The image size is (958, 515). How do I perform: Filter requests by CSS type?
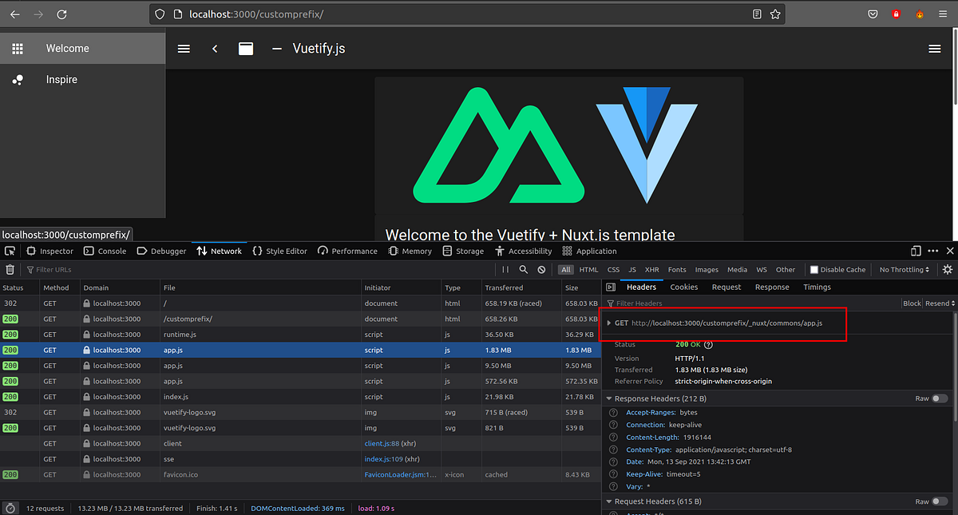click(613, 270)
